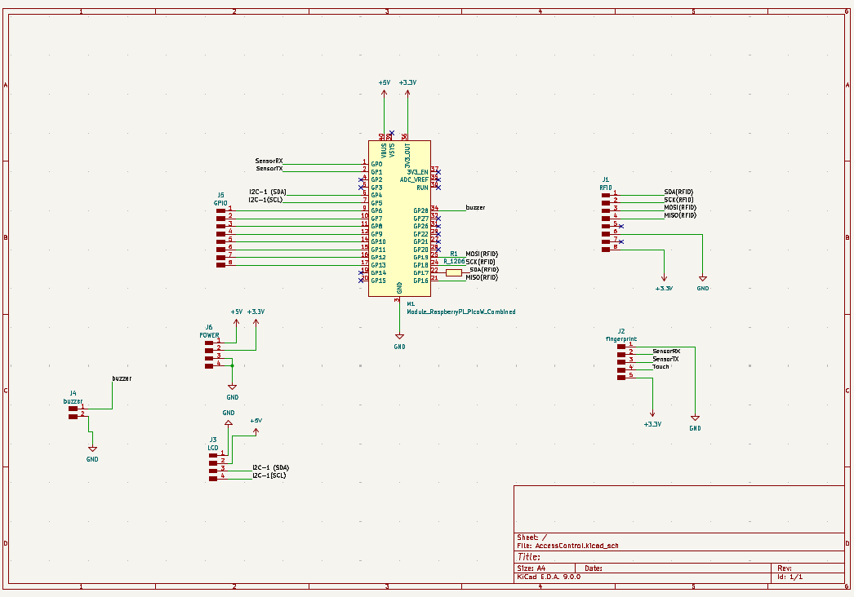Select the Touch label at J2 pin 4
The width and height of the screenshot is (854, 597).
click(x=661, y=367)
